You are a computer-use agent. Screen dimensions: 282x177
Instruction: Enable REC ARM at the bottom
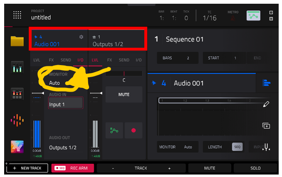(x=73, y=168)
